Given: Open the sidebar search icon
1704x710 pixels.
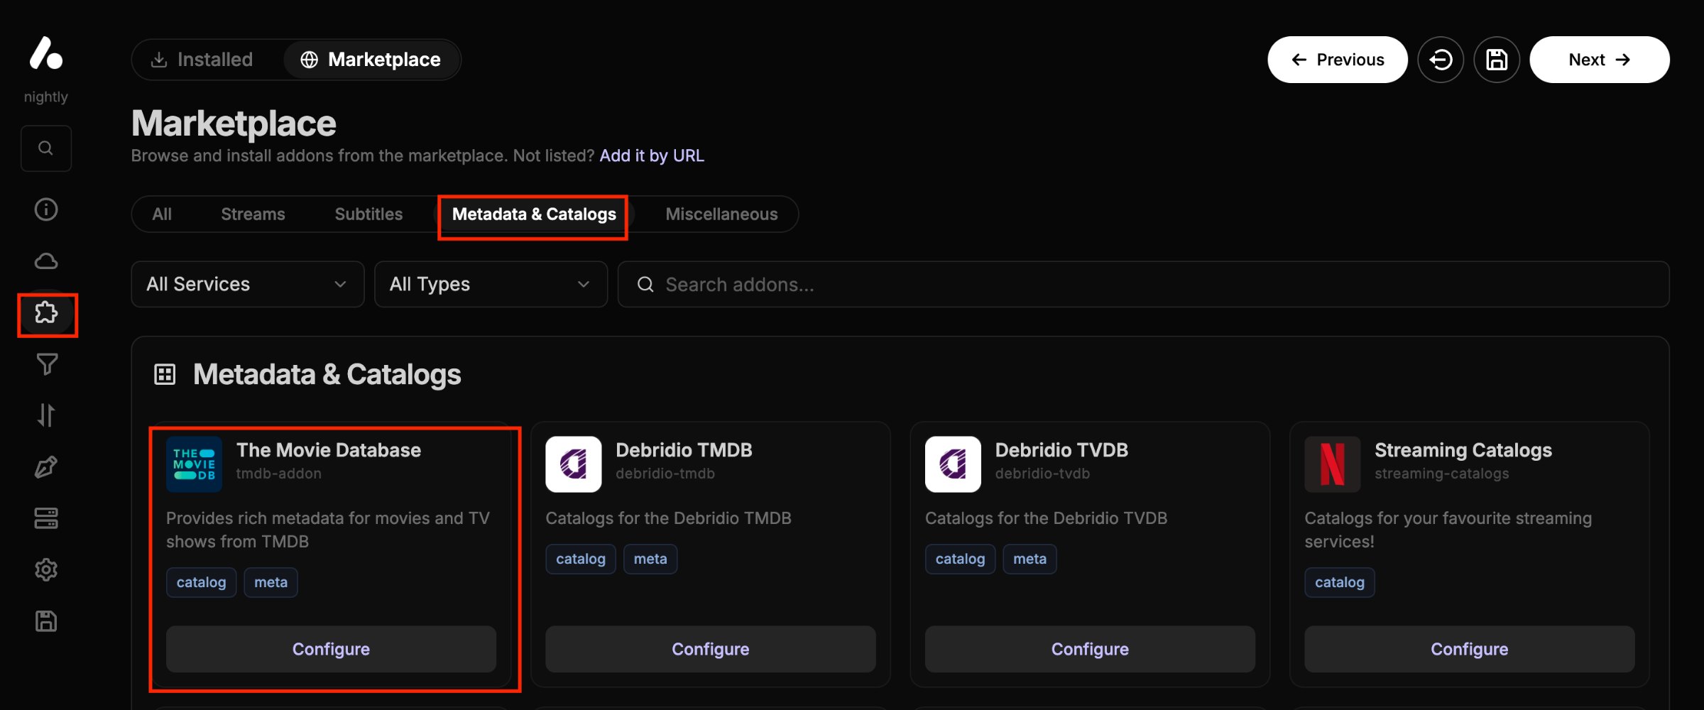Looking at the screenshot, I should (x=46, y=148).
